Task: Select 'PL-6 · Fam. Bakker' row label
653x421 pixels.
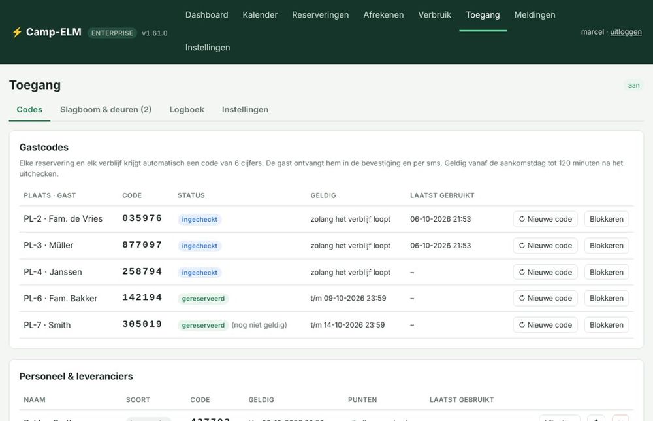Action: tap(60, 299)
